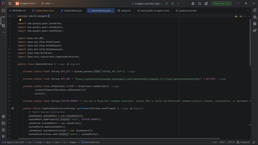258x145 pixels.
Task: Show usages of getCommand method
Action: coord(124,109)
